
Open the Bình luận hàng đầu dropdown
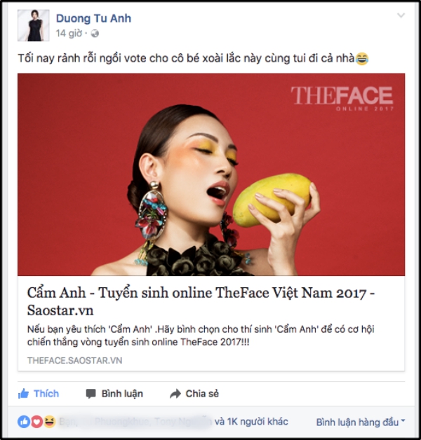point(361,422)
